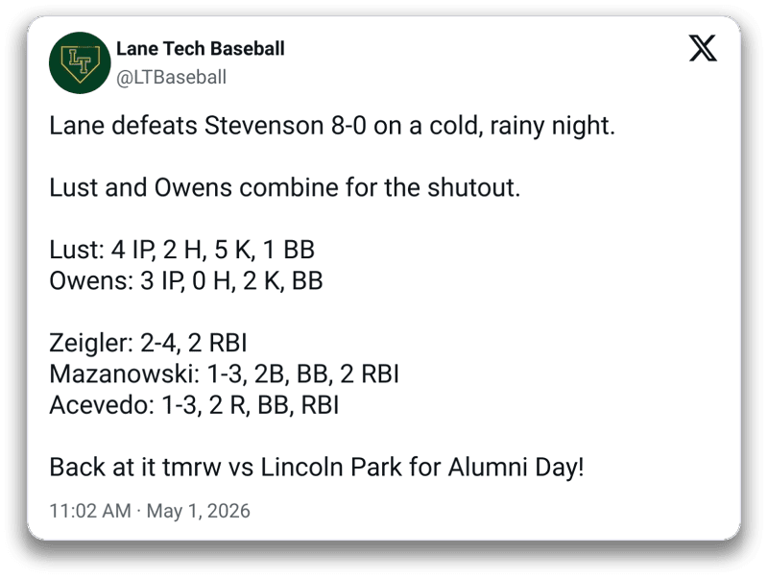Click the Lane Tech Baseball display name

(x=201, y=49)
